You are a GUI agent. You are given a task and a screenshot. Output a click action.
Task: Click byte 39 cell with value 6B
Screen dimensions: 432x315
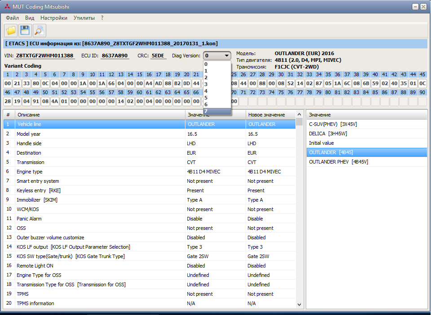366,83
